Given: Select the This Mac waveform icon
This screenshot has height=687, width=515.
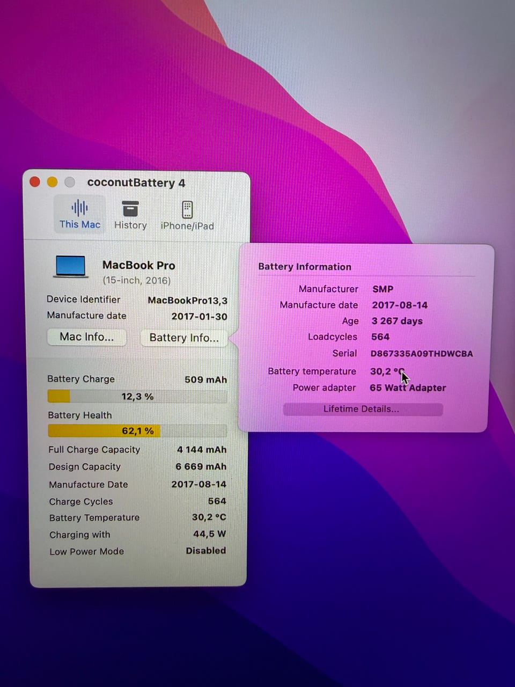Looking at the screenshot, I should click(x=79, y=207).
